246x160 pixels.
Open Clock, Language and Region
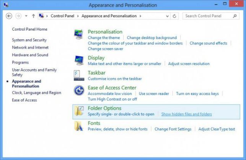pyautogui.click(x=37, y=93)
